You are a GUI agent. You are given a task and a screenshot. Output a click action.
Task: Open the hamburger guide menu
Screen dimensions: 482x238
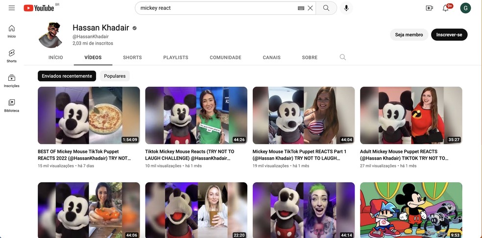coord(12,8)
